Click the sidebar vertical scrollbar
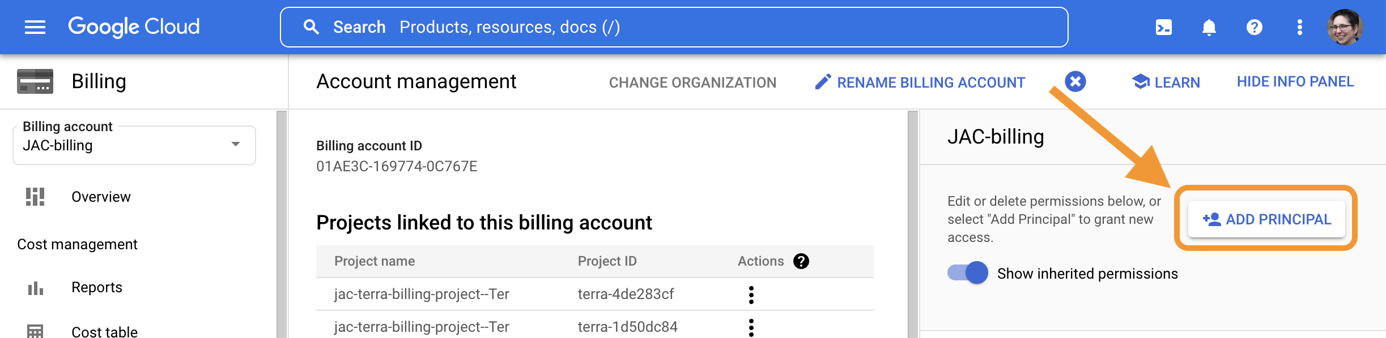Screen dimensions: 1386x338 282,224
